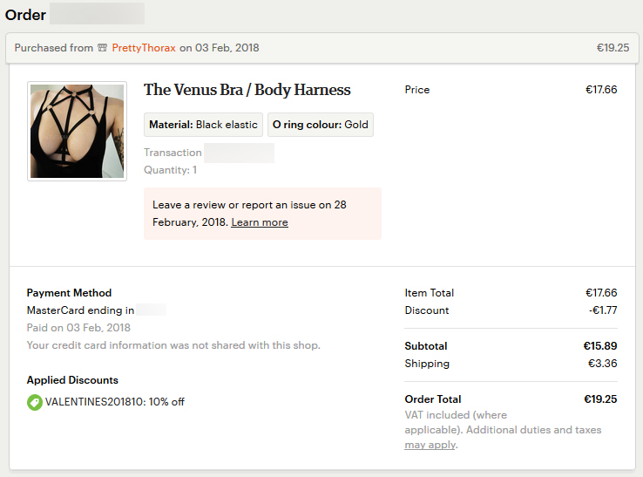Click the Transaction number field
The width and height of the screenshot is (643, 477).
coord(239,153)
